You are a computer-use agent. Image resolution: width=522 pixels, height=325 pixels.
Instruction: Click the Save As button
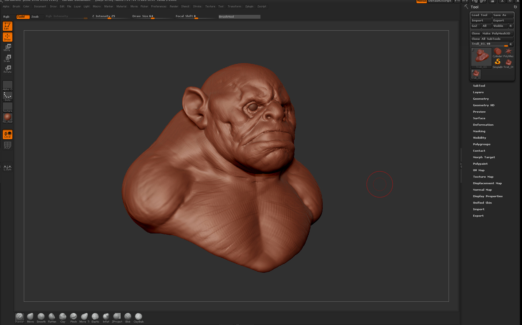[502, 15]
